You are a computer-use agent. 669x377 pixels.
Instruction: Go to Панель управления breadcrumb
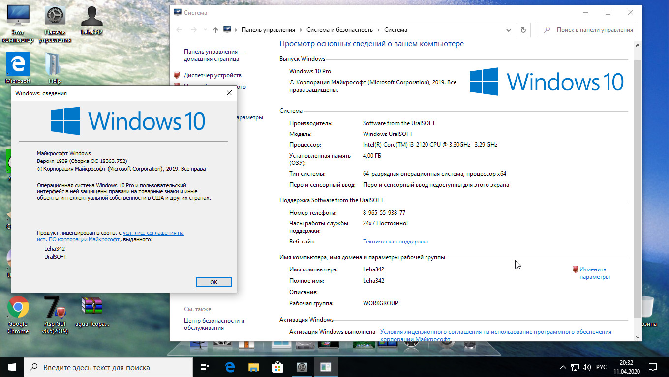point(268,30)
